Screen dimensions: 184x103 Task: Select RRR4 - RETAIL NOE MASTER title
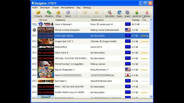coord(69,87)
